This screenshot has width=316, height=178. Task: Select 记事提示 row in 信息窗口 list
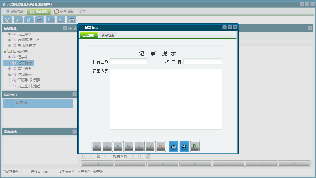pyautogui.click(x=38, y=104)
